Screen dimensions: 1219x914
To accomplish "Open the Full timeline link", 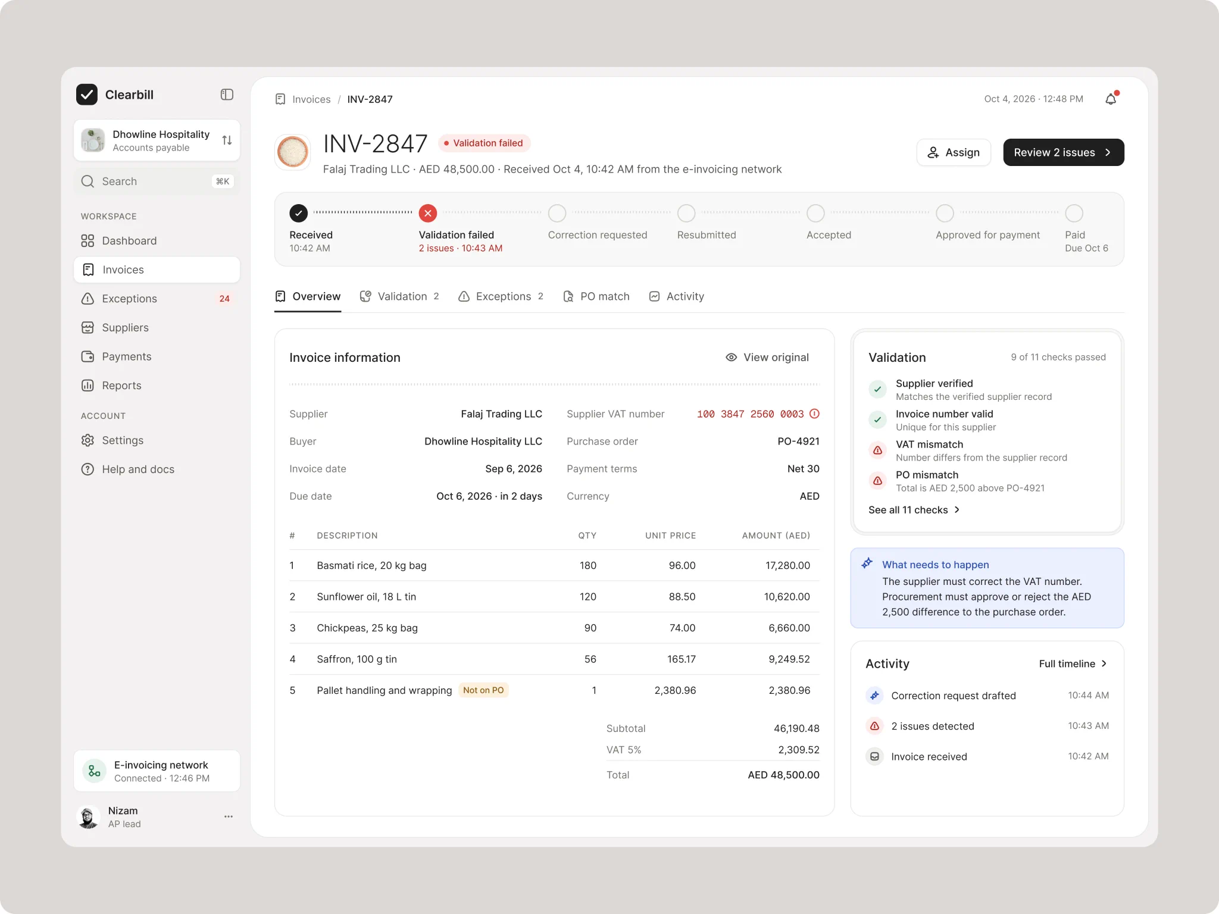I will click(x=1073, y=663).
